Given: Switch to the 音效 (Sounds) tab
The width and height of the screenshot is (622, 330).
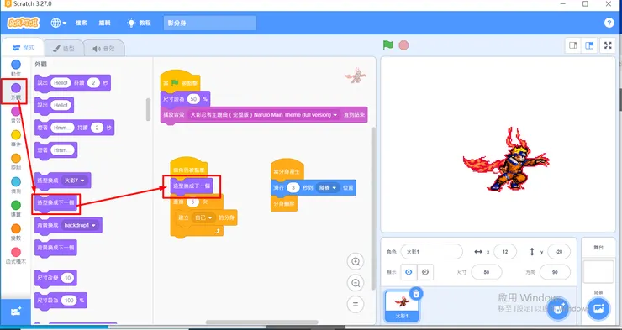Looking at the screenshot, I should pos(104,49).
